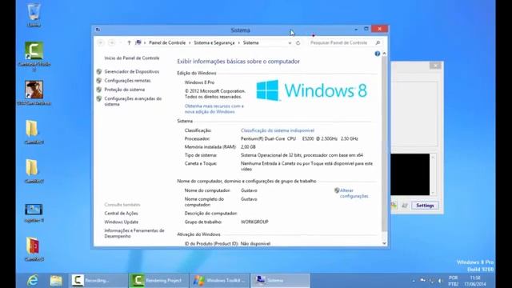The width and height of the screenshot is (512, 288).
Task: Open address bar history dropdown
Action: click(290, 42)
